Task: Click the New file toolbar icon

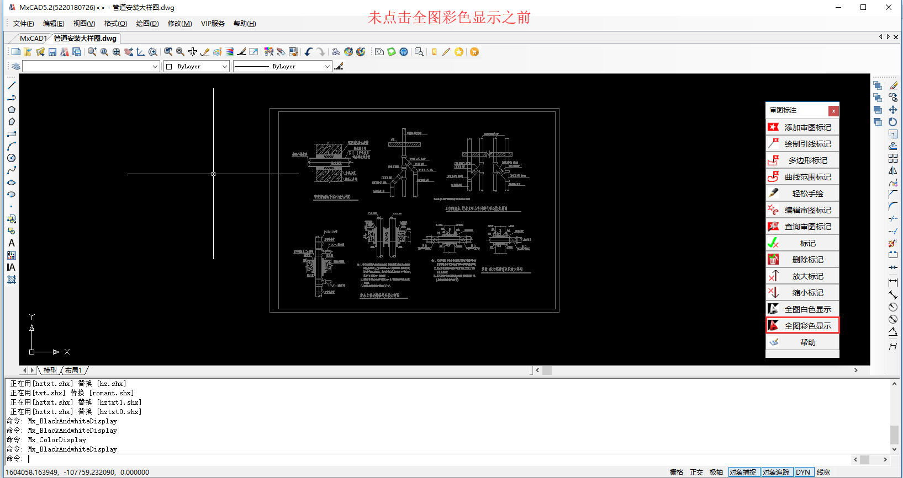Action: (x=16, y=52)
